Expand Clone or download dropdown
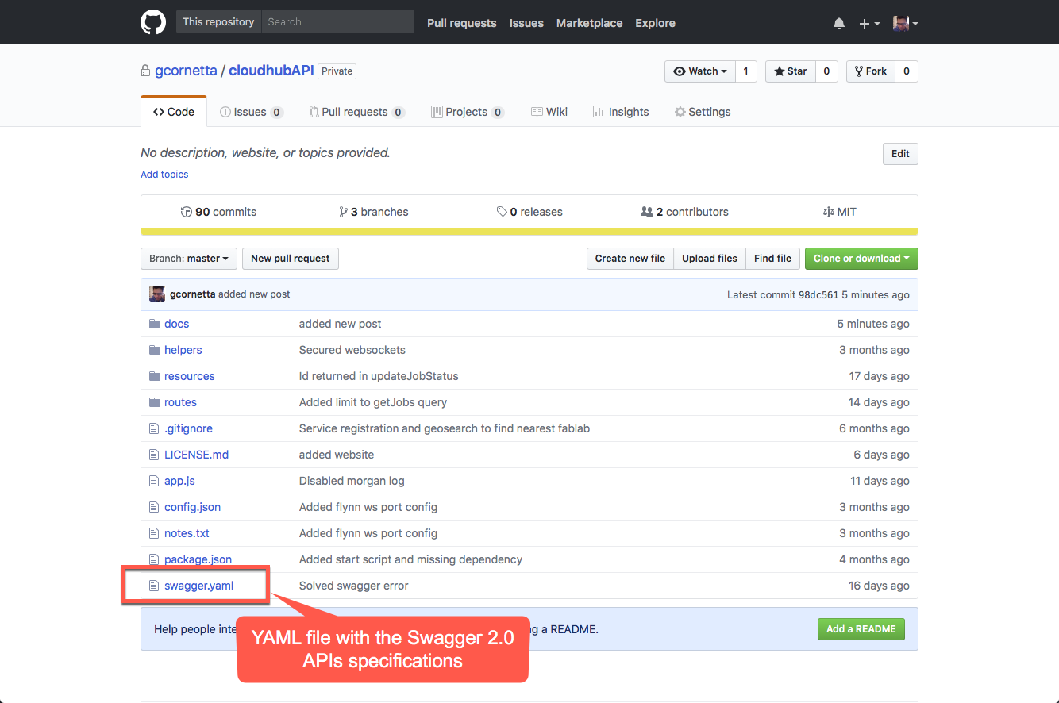The width and height of the screenshot is (1059, 703). point(861,259)
